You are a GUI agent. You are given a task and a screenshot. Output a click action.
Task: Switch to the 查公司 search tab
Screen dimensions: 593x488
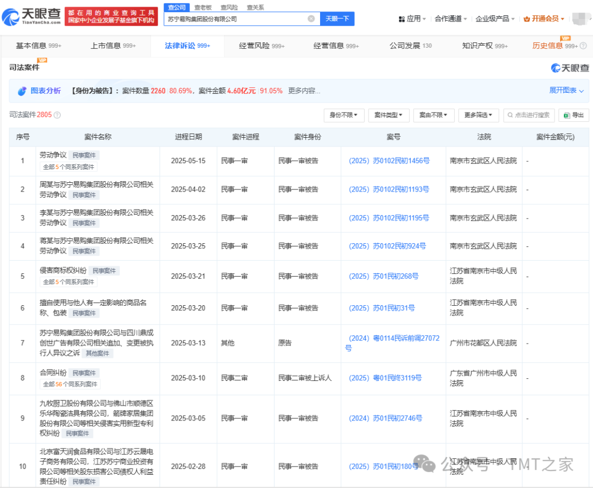point(177,8)
